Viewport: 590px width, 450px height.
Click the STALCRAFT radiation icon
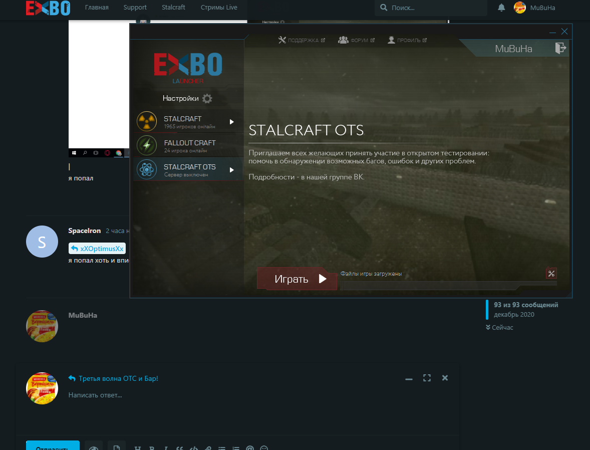tap(147, 121)
